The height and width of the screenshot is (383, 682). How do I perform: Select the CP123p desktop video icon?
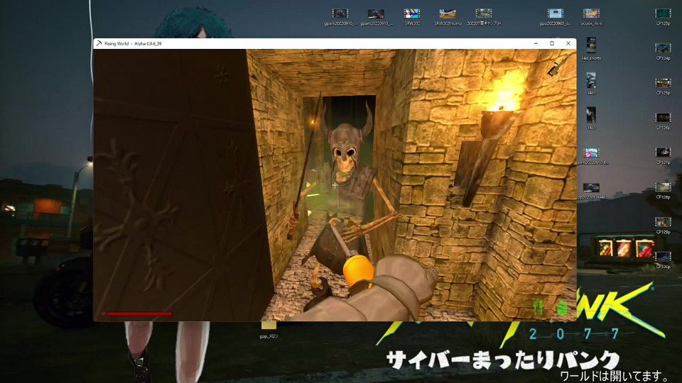pos(663,16)
